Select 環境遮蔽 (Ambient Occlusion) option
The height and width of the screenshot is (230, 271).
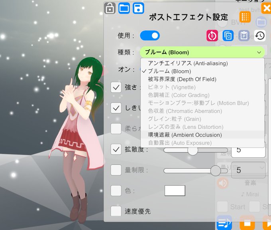point(202,135)
